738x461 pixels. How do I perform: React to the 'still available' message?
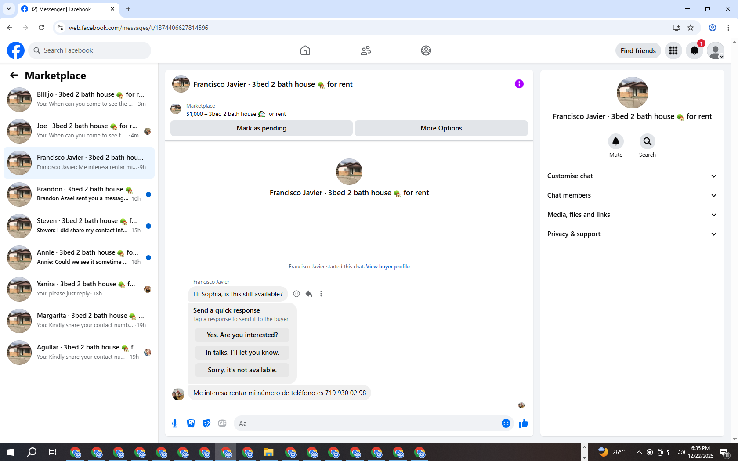[297, 294]
